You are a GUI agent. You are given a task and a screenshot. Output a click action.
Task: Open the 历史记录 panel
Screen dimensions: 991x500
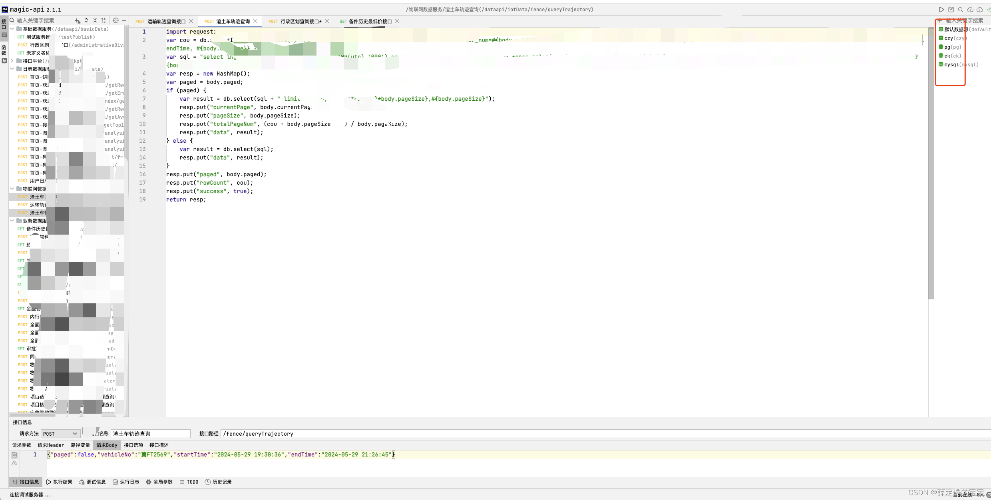tap(218, 482)
